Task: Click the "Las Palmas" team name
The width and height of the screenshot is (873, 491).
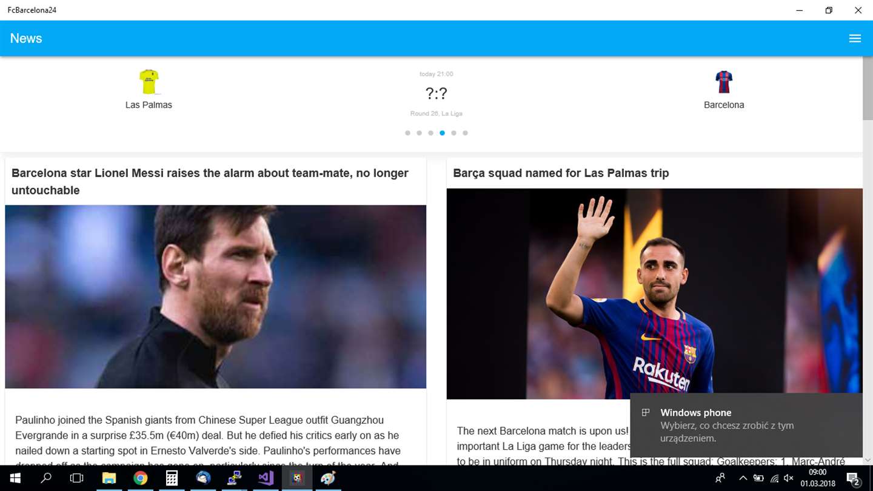Action: click(x=149, y=105)
